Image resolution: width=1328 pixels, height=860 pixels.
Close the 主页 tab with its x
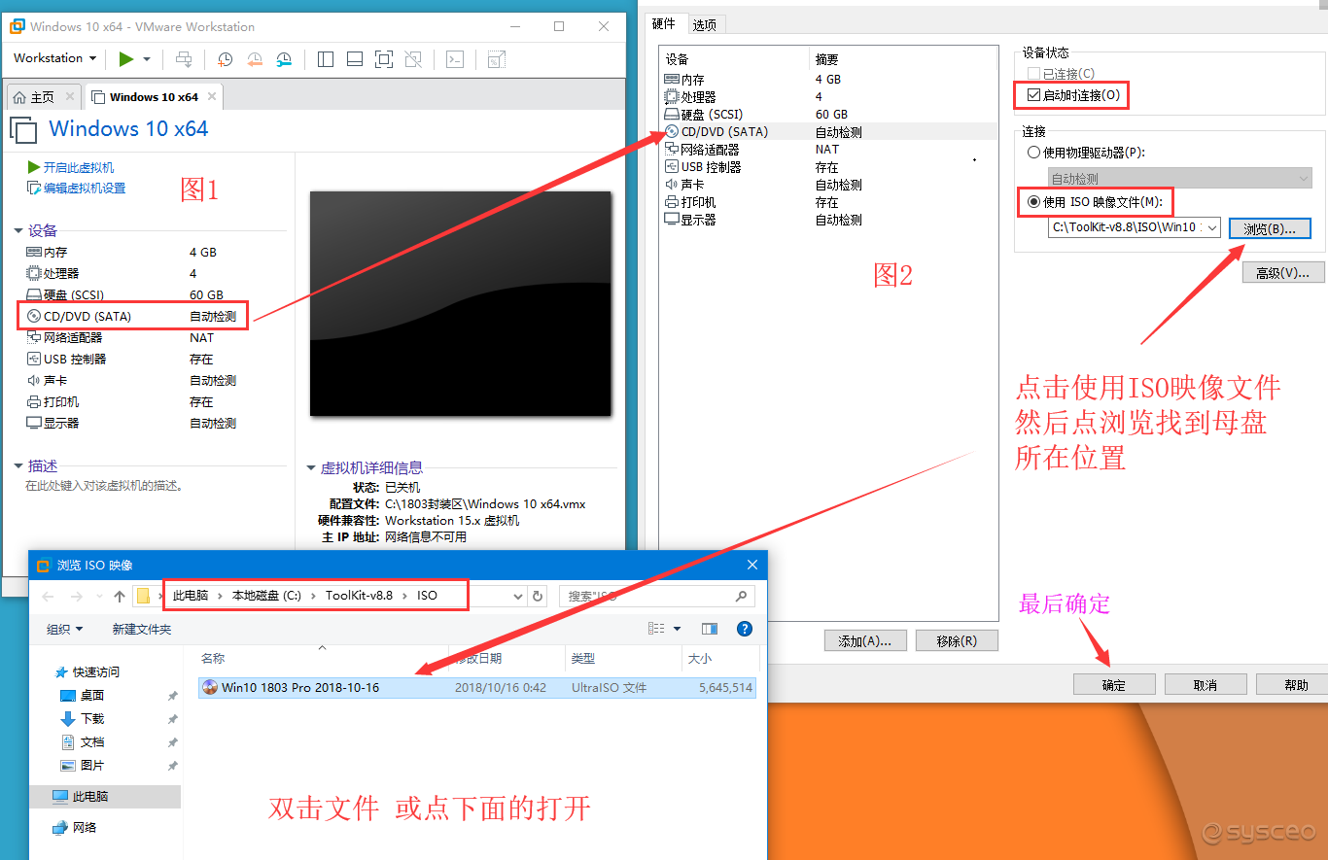point(70,96)
